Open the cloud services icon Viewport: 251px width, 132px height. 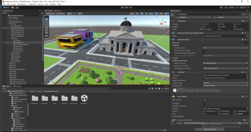point(13,8)
